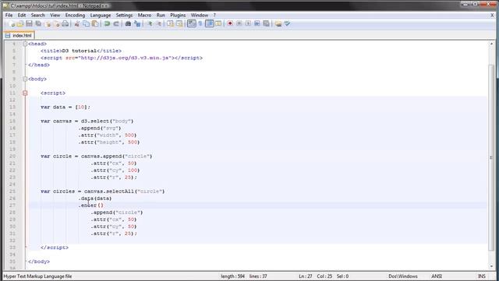Print the document via printer icon
This screenshot has width=499, height=281.
pyautogui.click(x=65, y=24)
